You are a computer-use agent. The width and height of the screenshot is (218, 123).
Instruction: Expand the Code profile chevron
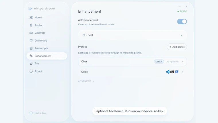click(182, 72)
